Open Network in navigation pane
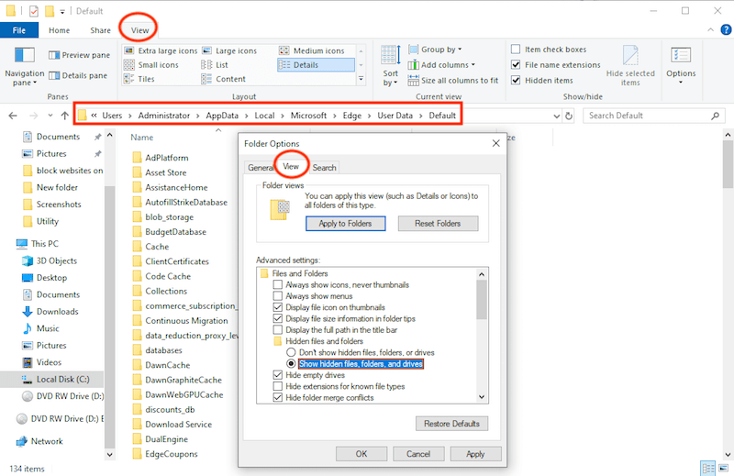Viewport: 734px width, 476px height. tap(39, 441)
